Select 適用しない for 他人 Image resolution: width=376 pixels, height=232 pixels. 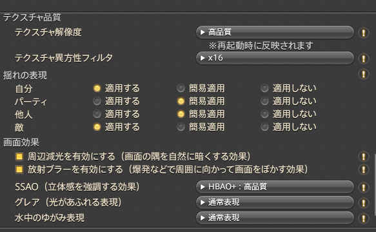point(264,114)
